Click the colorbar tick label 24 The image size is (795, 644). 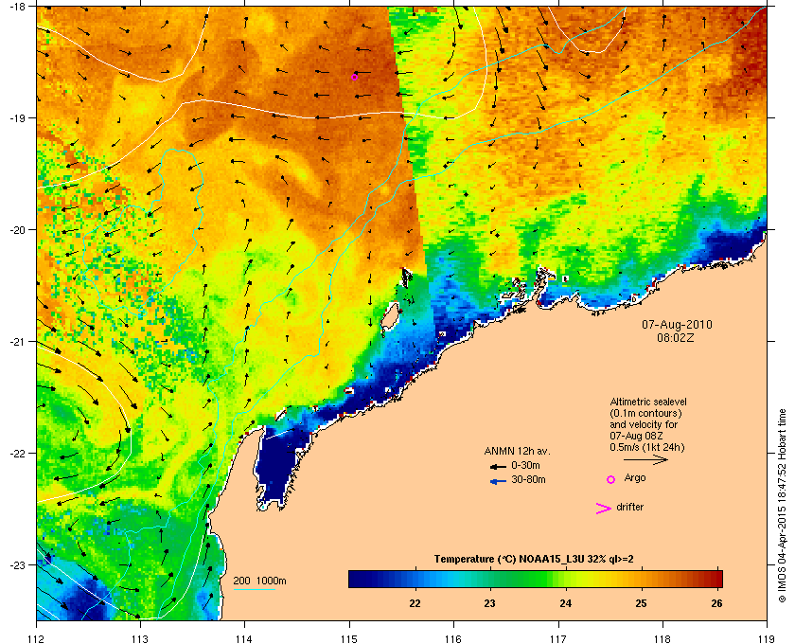click(x=565, y=603)
